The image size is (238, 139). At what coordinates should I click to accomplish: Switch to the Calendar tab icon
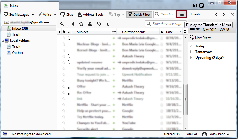tap(195, 6)
